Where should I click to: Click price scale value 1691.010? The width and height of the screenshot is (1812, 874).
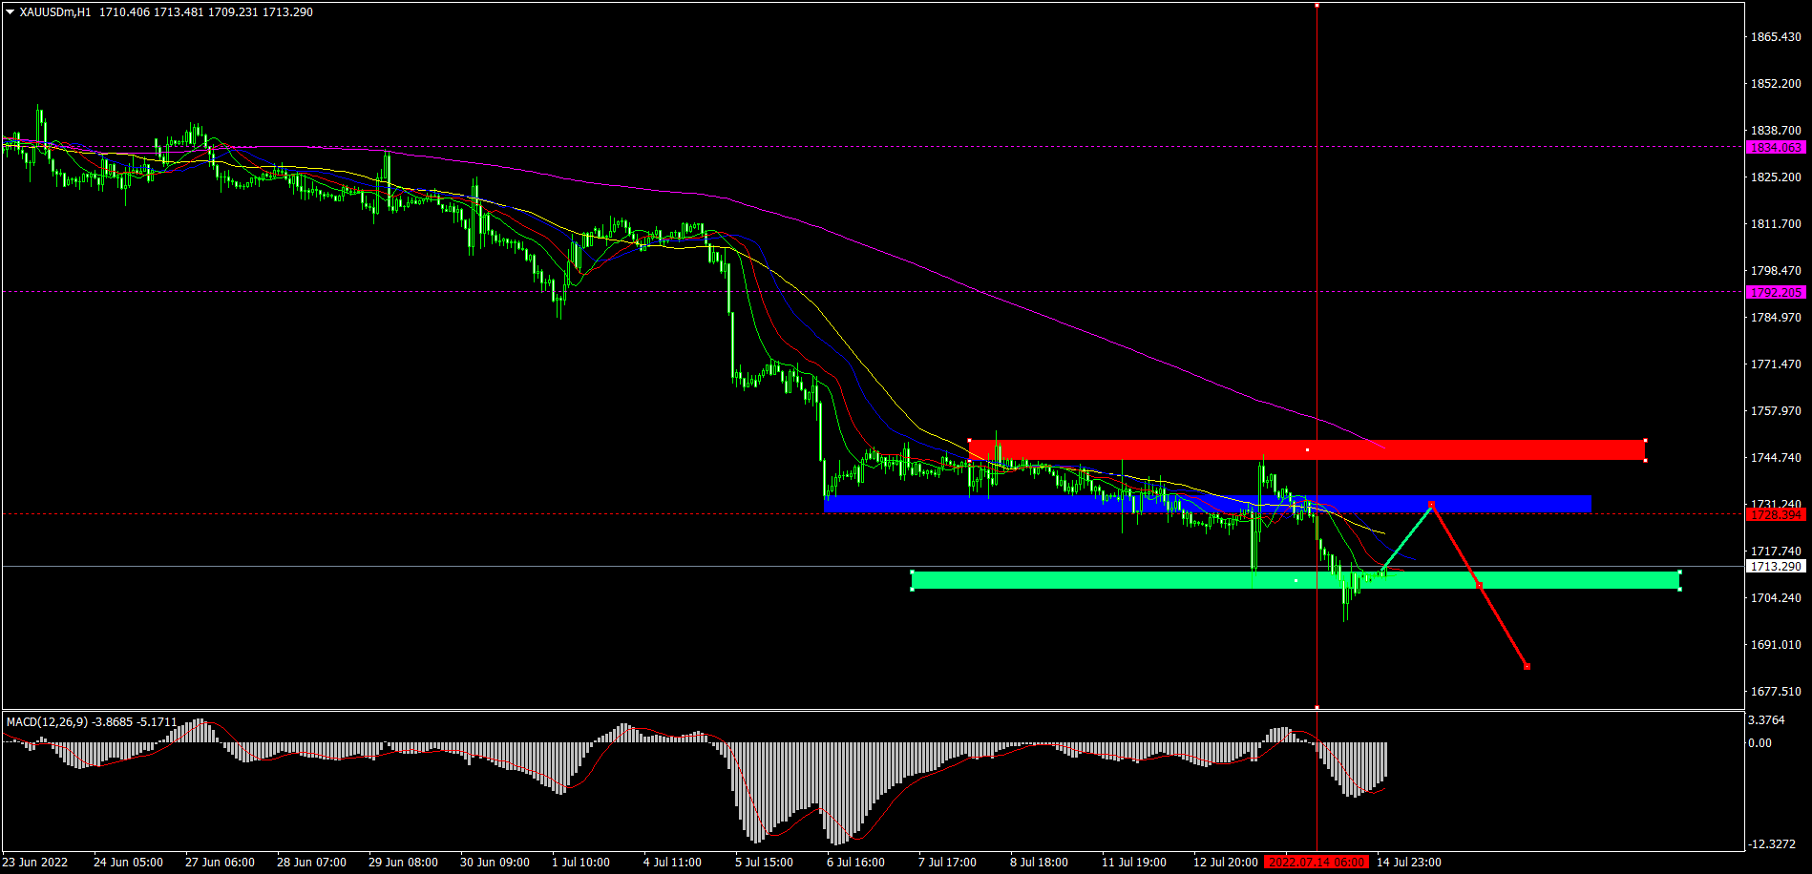(1776, 645)
